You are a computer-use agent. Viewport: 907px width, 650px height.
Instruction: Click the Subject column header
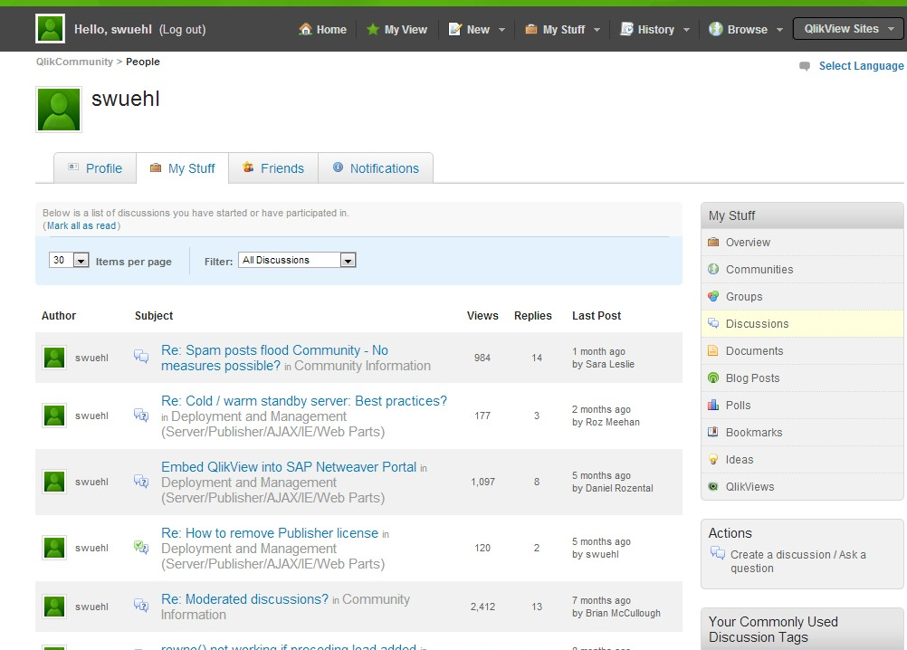pyautogui.click(x=154, y=316)
